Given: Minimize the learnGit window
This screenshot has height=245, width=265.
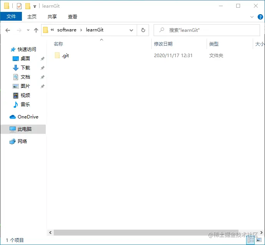Looking at the screenshot, I should [x=221, y=6].
